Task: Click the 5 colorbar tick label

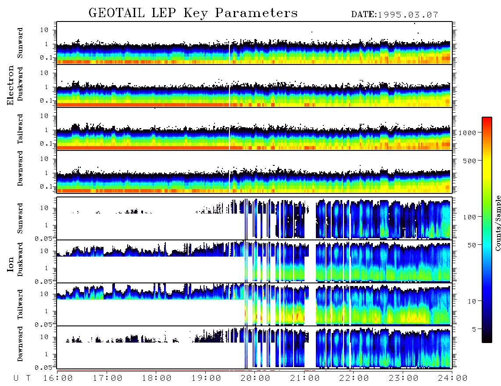Action: pyautogui.click(x=474, y=329)
